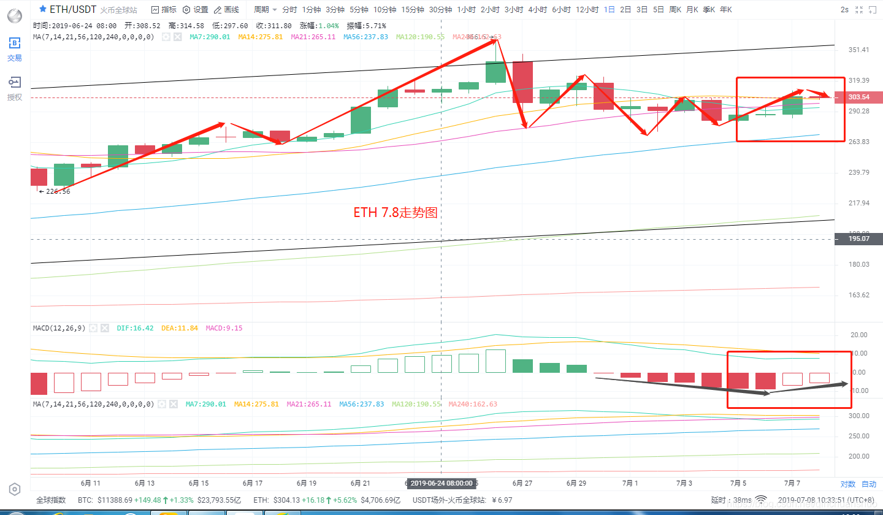Click the 2s refresh rate setting
The height and width of the screenshot is (515, 883).
click(844, 10)
